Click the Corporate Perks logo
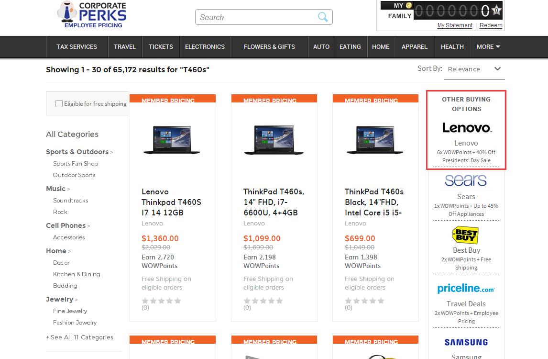This screenshot has height=359, width=548. [91, 15]
